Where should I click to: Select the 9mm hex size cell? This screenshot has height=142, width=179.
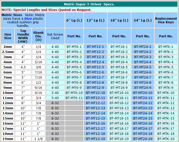click(x=8, y=88)
